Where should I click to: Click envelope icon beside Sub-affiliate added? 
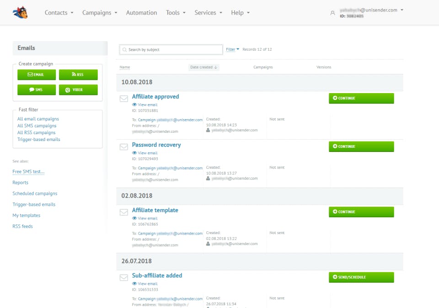pos(124,277)
